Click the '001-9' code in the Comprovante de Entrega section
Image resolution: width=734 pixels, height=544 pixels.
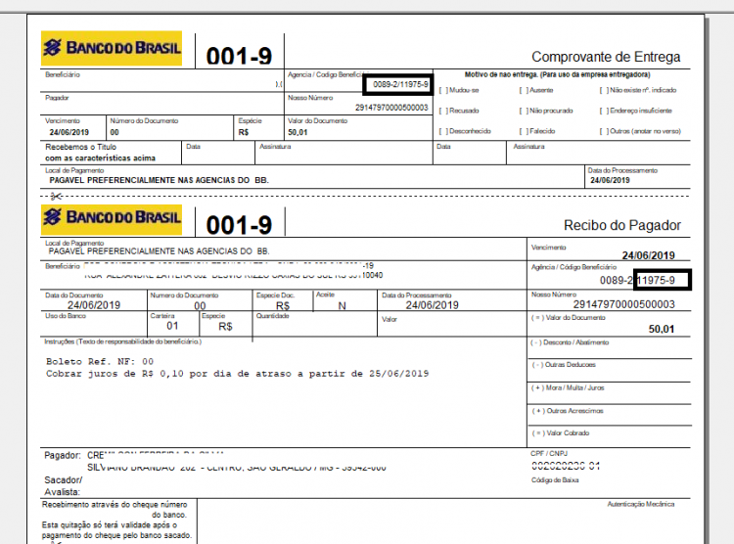point(239,56)
